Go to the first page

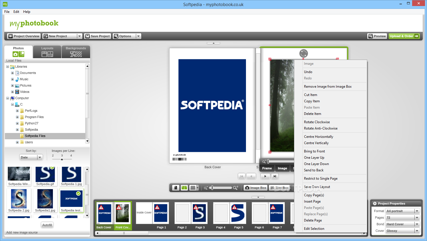point(242,176)
